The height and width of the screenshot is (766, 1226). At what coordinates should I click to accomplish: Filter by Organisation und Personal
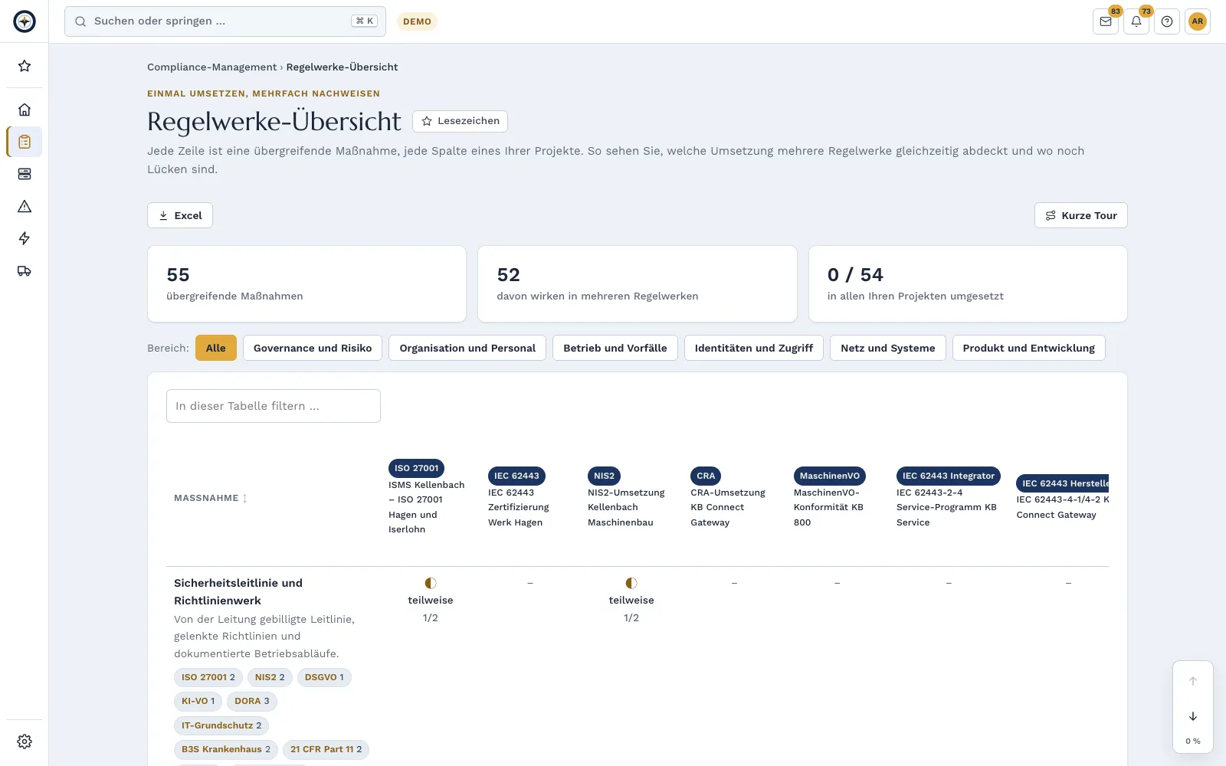(x=467, y=348)
